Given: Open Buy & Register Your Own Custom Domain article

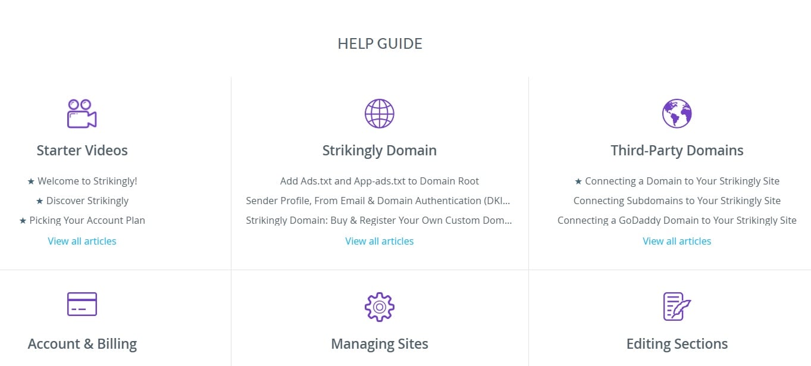Looking at the screenshot, I should (x=380, y=220).
